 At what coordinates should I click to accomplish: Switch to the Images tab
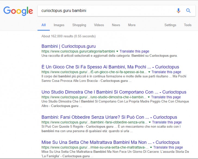coord(59,25)
